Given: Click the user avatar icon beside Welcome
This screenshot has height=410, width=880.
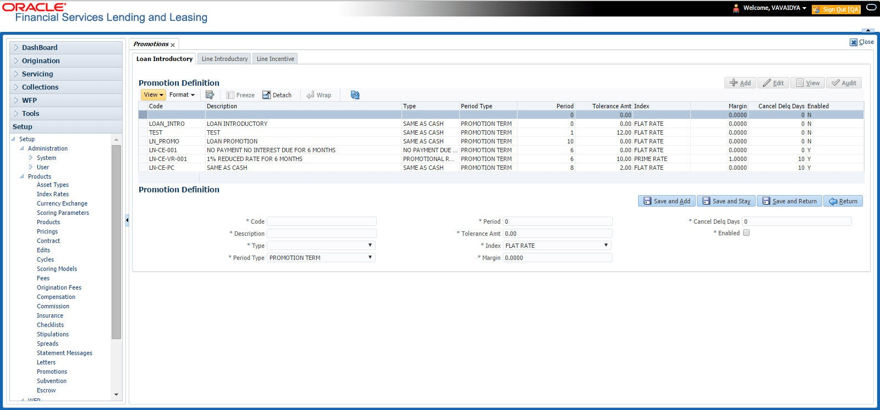Looking at the screenshot, I should pos(736,8).
